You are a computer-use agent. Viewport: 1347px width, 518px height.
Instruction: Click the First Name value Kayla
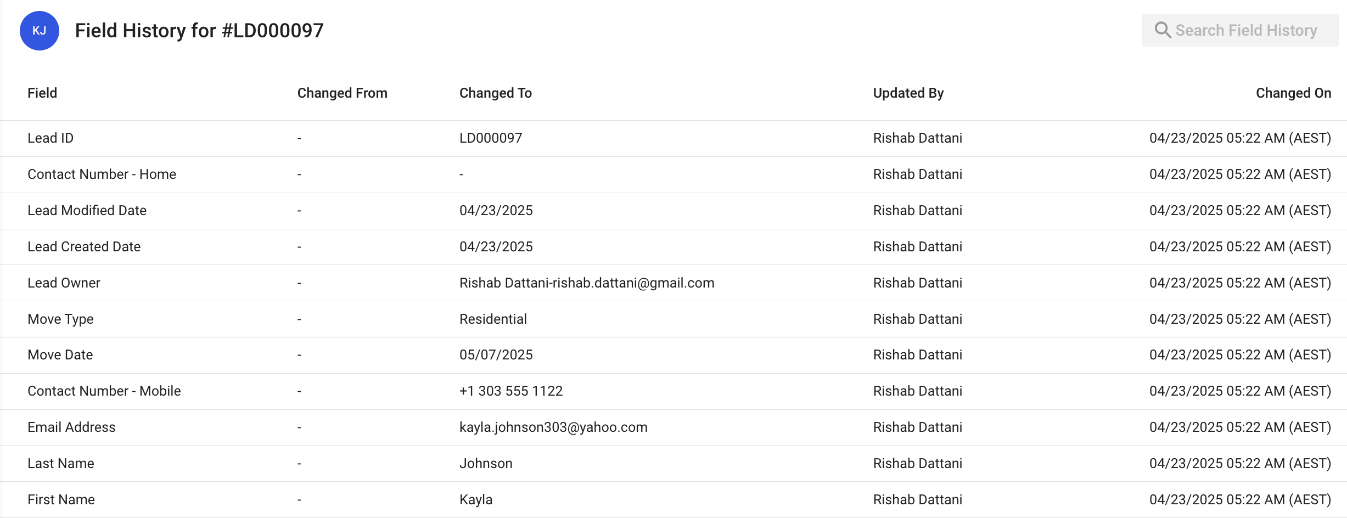[x=475, y=500]
